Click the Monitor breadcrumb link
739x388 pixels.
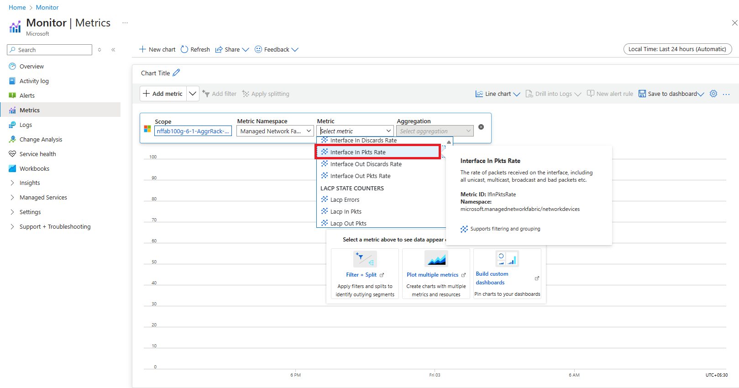pos(47,7)
